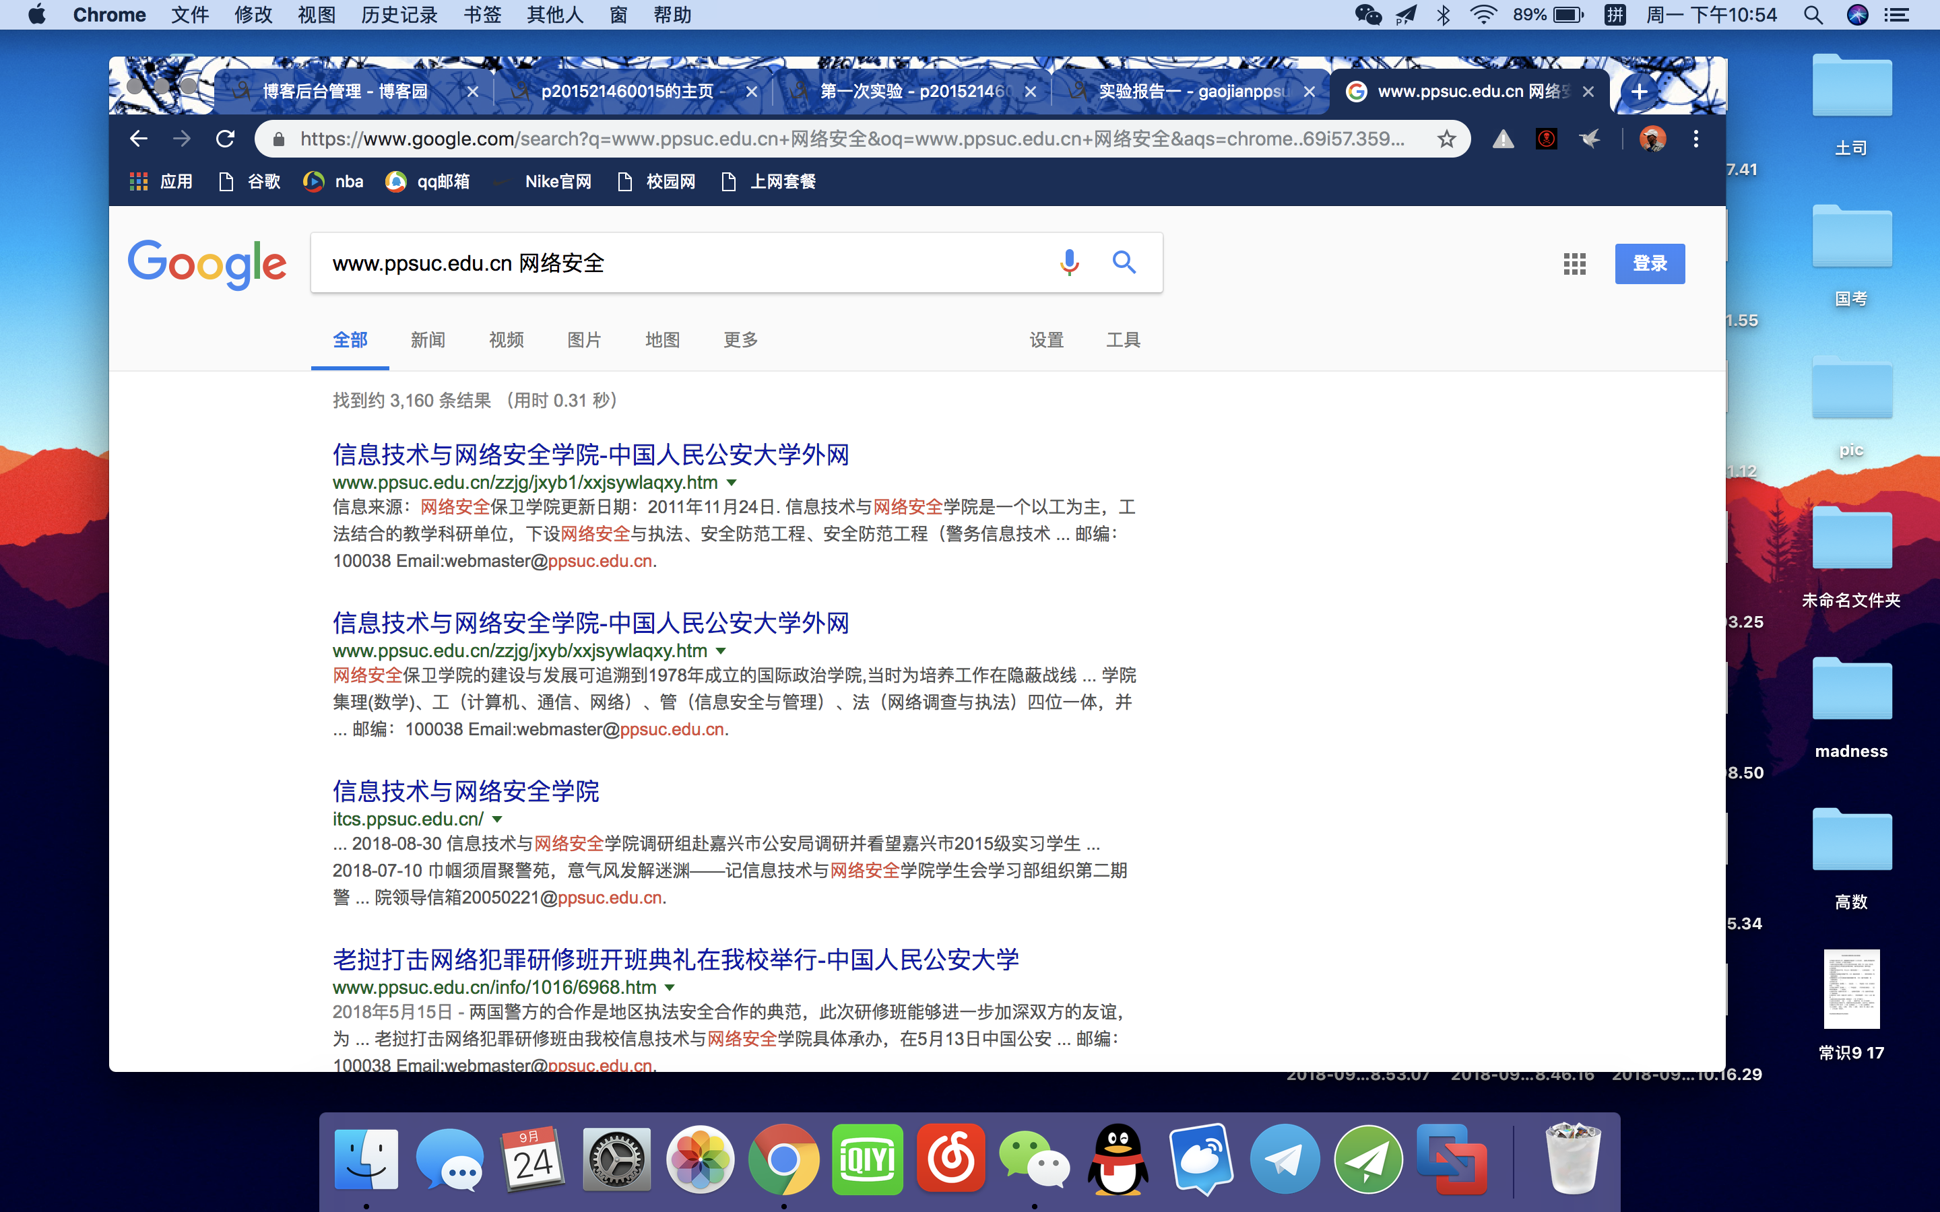Open QQ penguin in the dock
The width and height of the screenshot is (1940, 1212).
(x=1118, y=1160)
